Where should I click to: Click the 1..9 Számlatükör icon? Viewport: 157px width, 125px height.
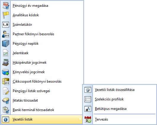point(6,25)
